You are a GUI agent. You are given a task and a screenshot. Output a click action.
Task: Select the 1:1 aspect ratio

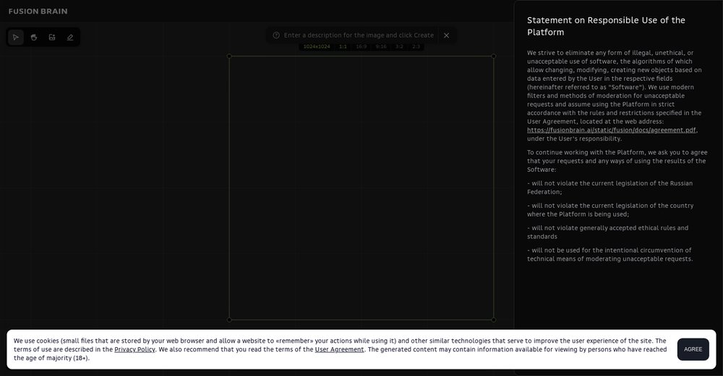pyautogui.click(x=343, y=46)
